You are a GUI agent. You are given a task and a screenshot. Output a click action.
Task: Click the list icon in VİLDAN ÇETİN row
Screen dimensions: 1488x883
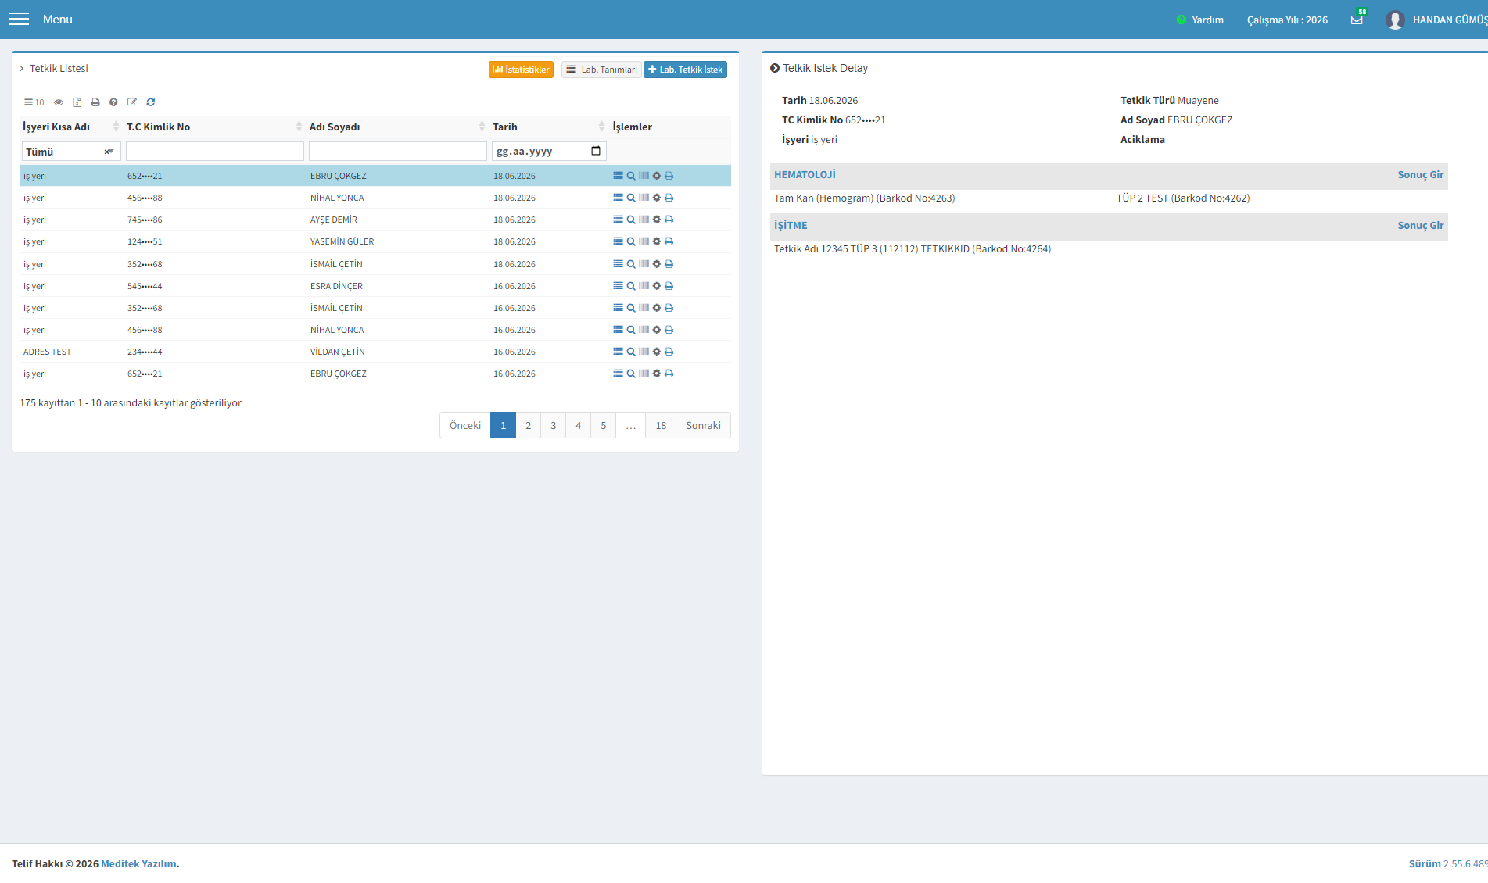coord(618,352)
